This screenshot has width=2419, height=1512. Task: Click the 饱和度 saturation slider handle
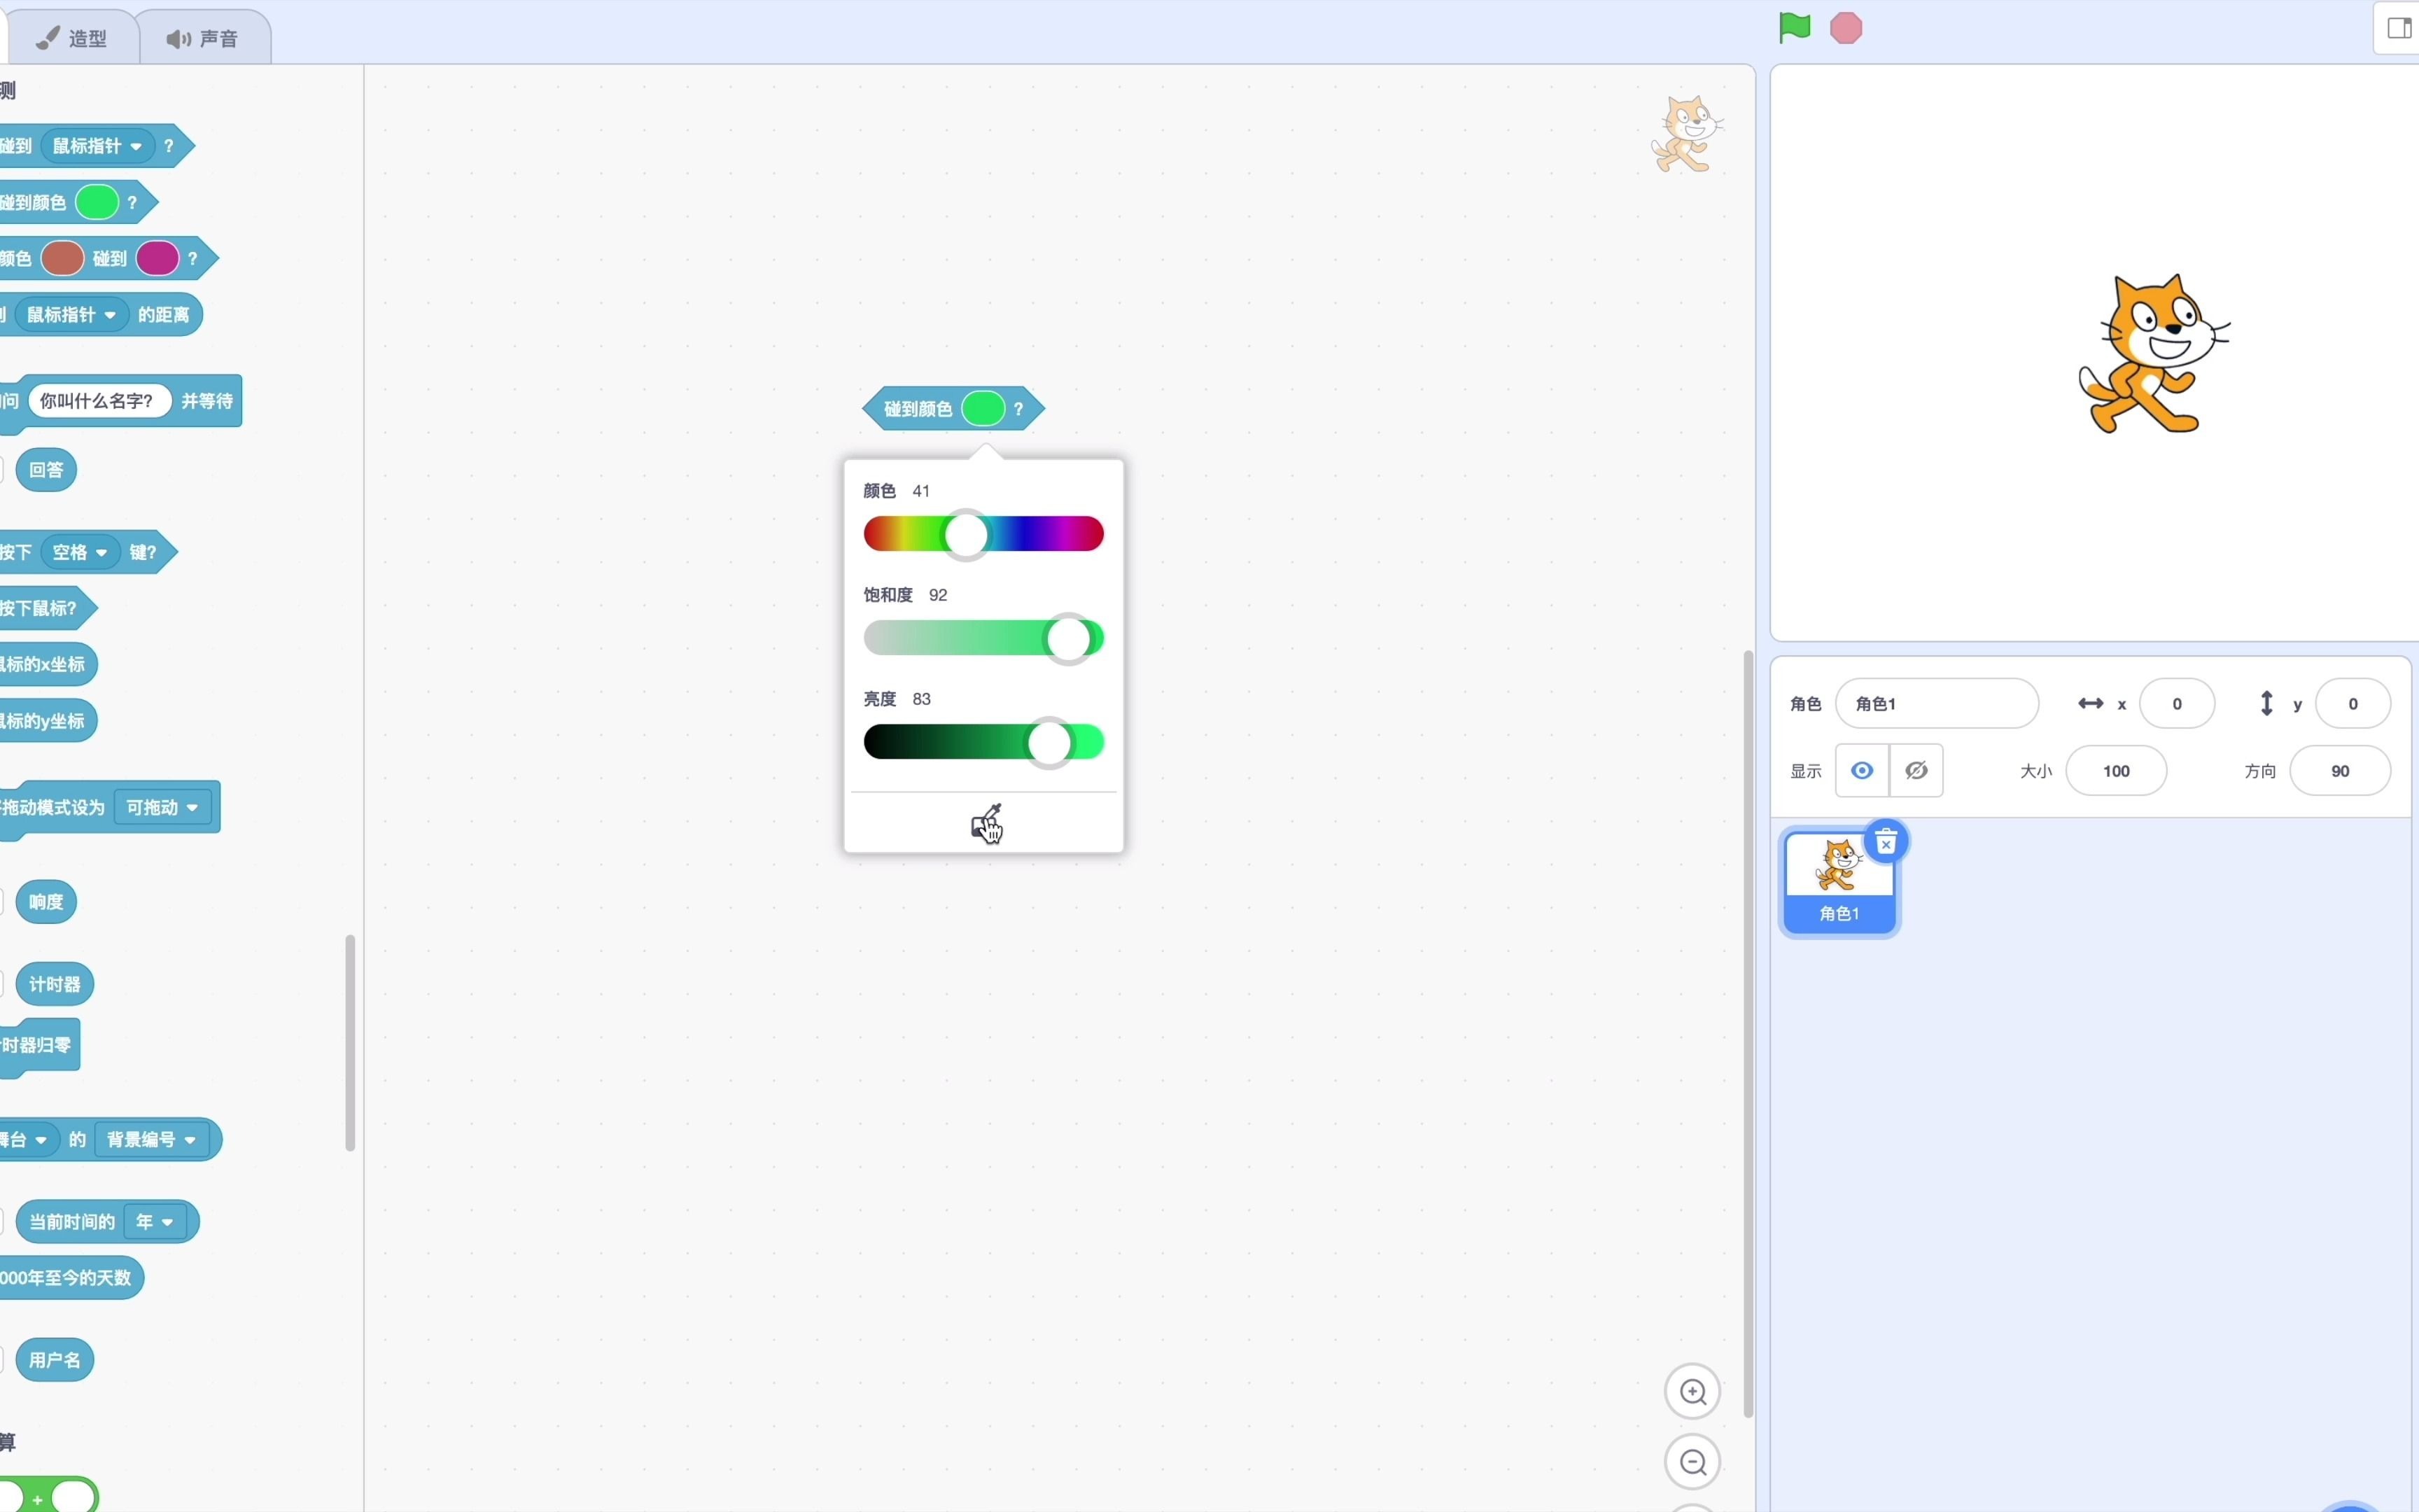click(1069, 639)
